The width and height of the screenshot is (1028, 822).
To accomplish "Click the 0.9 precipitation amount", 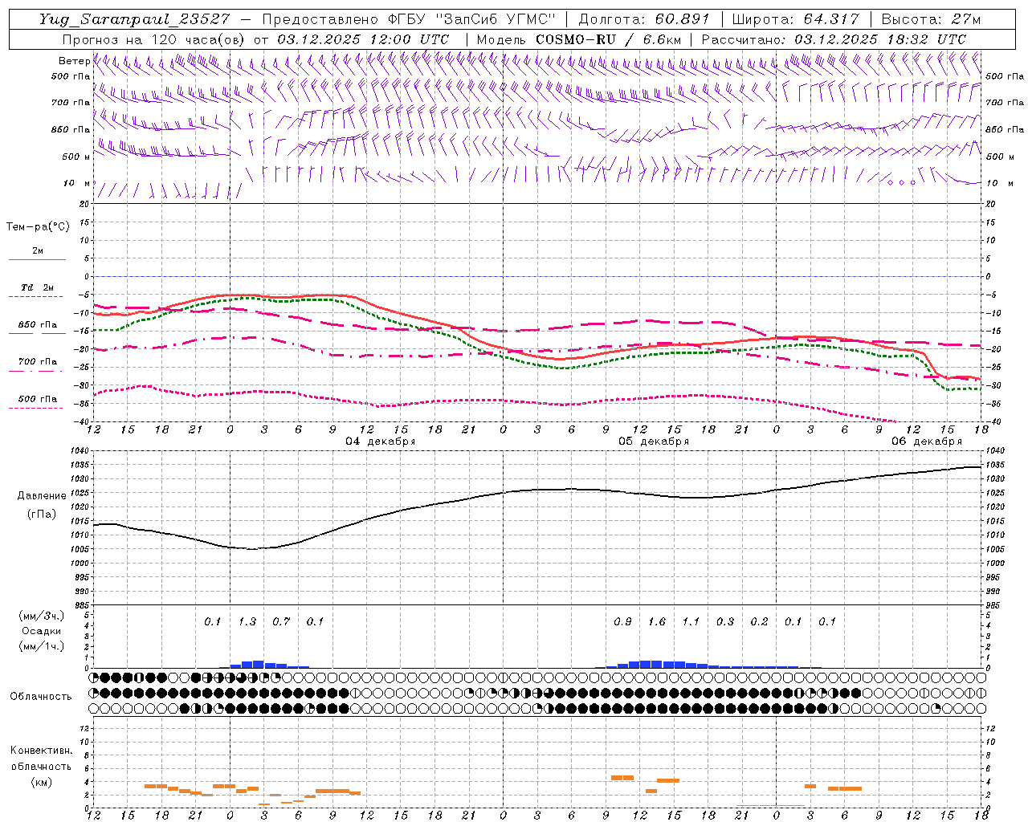I will [622, 621].
